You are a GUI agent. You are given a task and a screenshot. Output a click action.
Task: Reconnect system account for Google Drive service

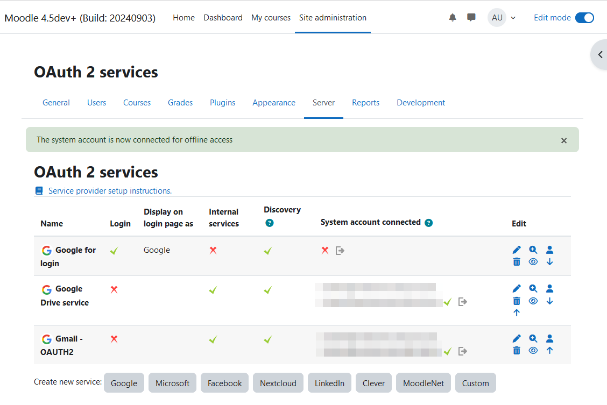[x=463, y=302]
